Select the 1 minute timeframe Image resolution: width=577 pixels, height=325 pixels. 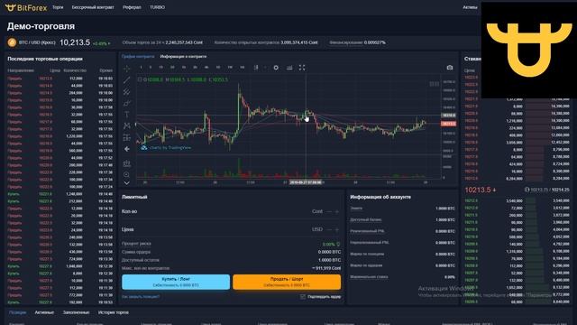pyautogui.click(x=141, y=68)
